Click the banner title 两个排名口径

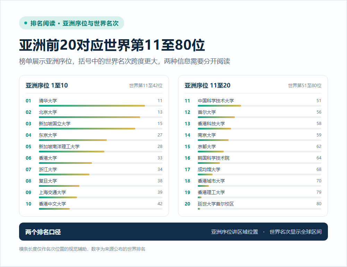tap(43, 232)
